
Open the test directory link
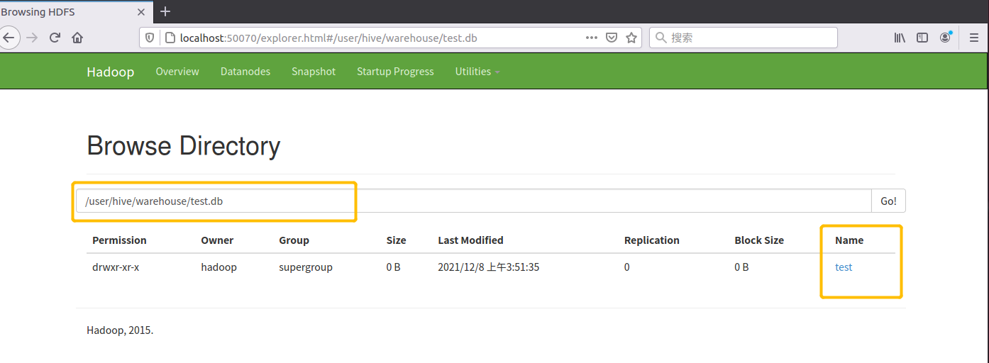pyautogui.click(x=844, y=267)
